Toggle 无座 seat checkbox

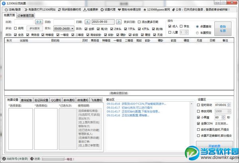click(155, 35)
